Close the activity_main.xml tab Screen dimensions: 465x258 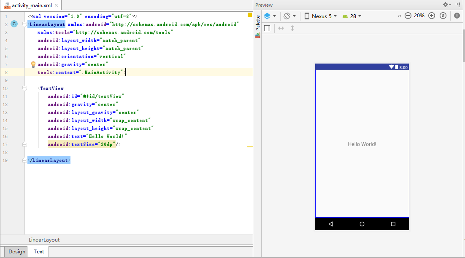(x=57, y=5)
